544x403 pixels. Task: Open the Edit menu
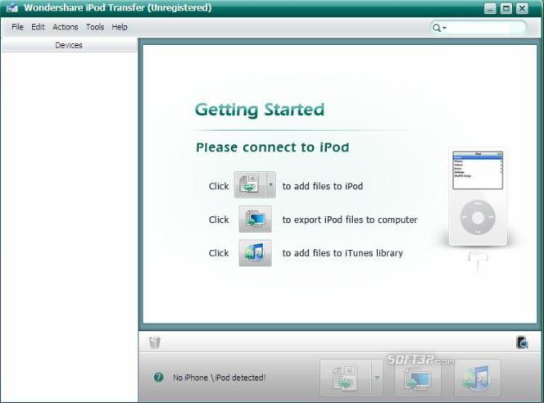pos(38,27)
